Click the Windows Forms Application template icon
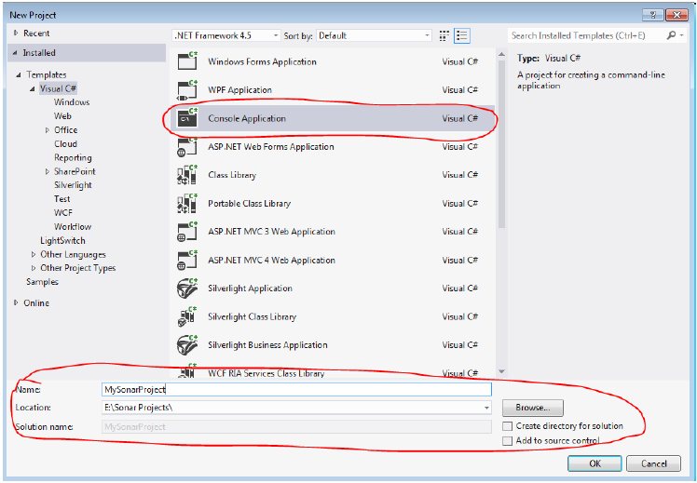697x483 pixels. pos(187,60)
